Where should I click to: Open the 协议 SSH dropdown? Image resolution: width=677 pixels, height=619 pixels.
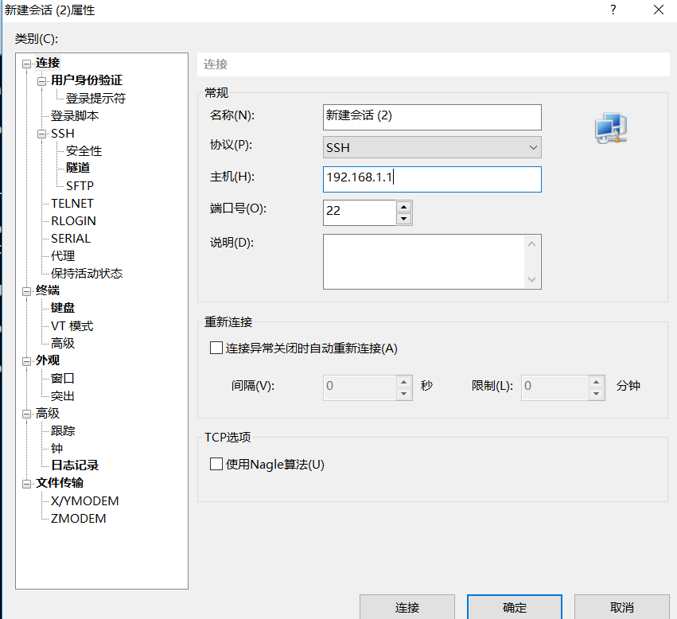[x=432, y=147]
